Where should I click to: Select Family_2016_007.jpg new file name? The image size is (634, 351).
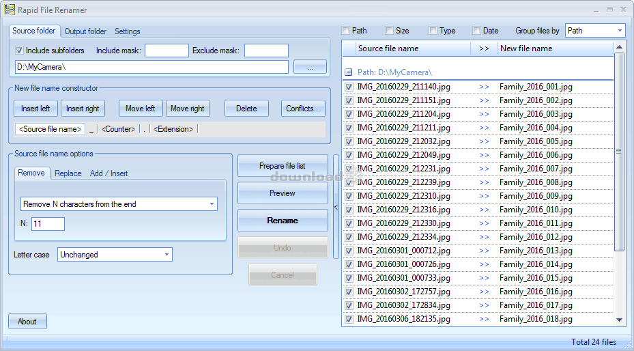pos(536,169)
